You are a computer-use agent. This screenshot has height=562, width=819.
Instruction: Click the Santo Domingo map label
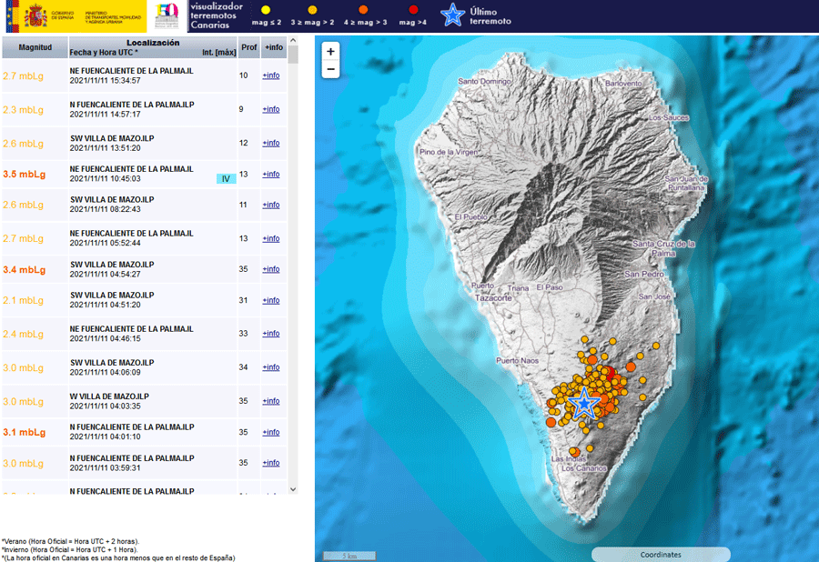click(484, 82)
